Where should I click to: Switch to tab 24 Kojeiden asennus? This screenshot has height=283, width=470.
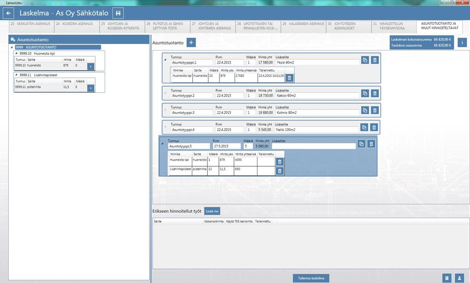tap(77, 26)
